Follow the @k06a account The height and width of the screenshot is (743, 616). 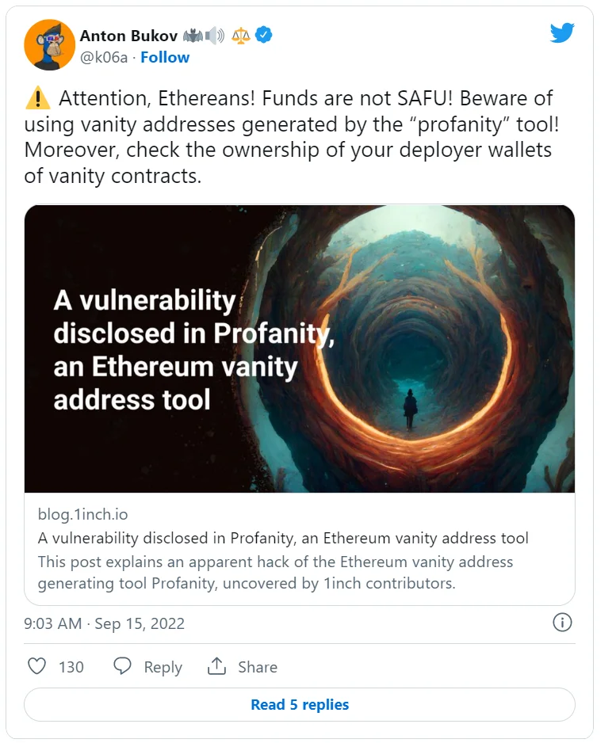165,57
